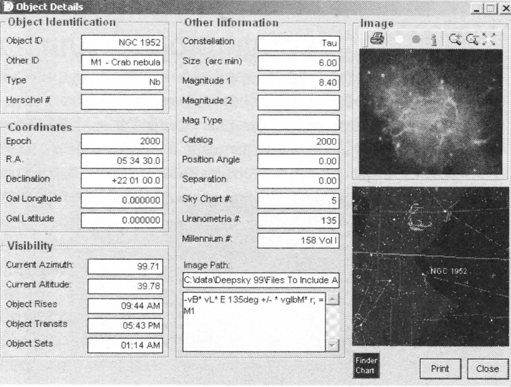Click the info icon in Image toolbar

tap(434, 40)
